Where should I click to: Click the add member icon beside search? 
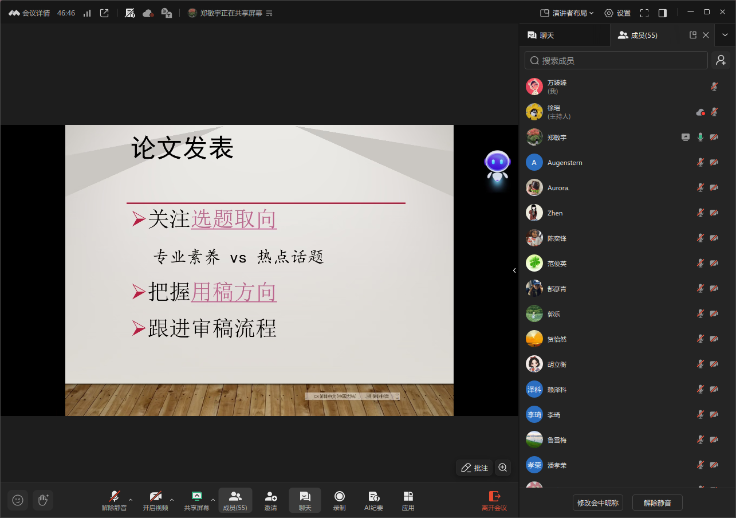tap(721, 60)
